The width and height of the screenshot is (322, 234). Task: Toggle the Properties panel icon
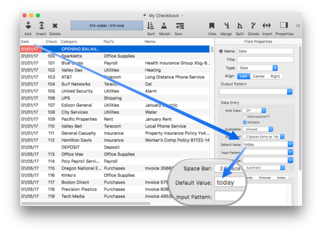(x=284, y=25)
